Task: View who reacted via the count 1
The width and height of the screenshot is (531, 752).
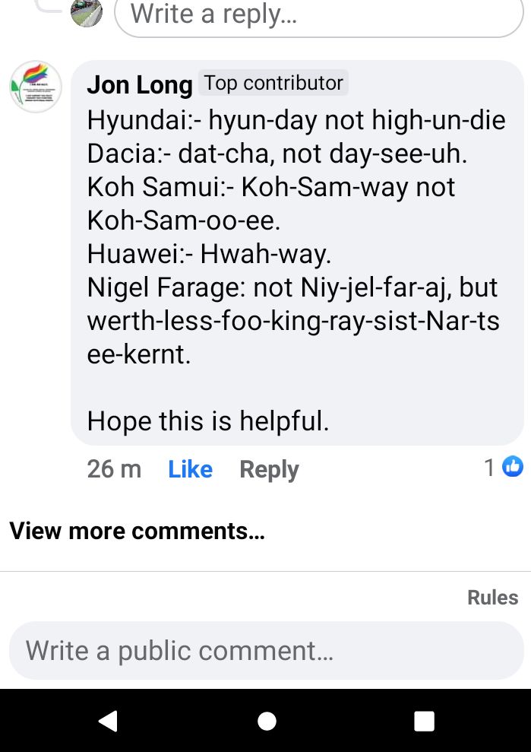Action: coord(489,468)
